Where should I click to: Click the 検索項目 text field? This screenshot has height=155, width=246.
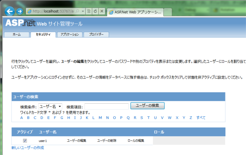click(x=106, y=107)
